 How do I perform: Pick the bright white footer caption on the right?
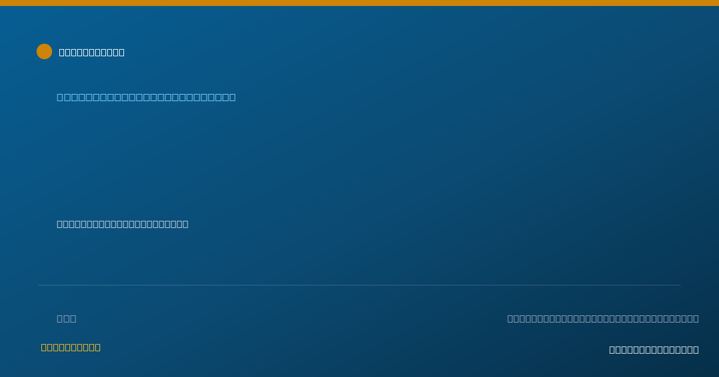654,349
